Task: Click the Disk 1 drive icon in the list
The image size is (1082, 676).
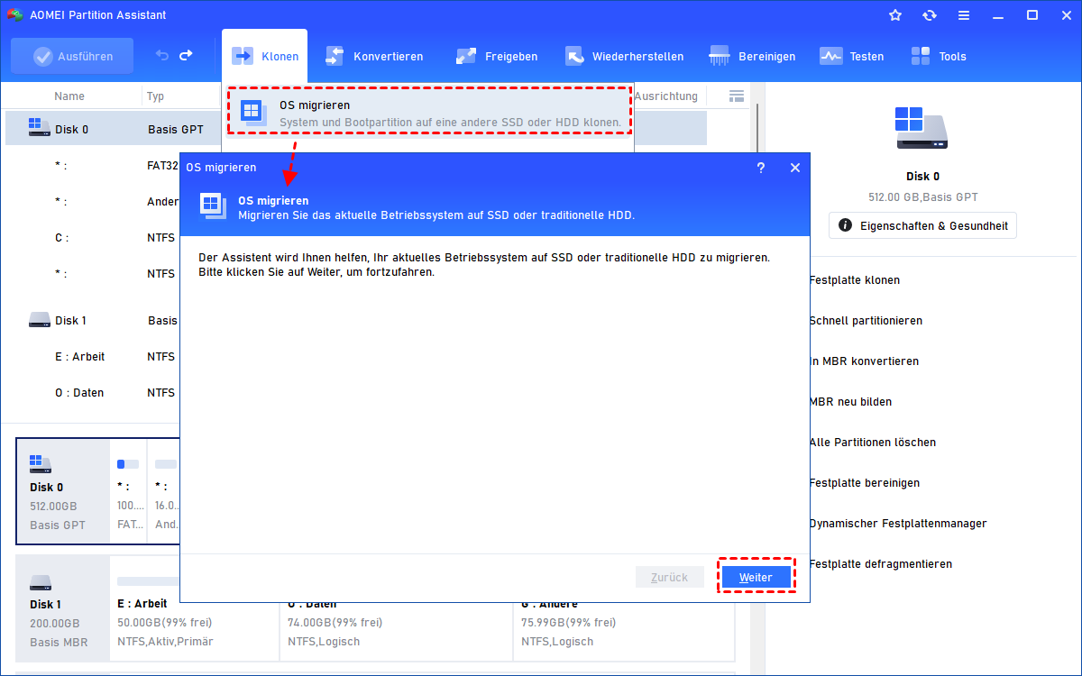Action: pos(39,320)
